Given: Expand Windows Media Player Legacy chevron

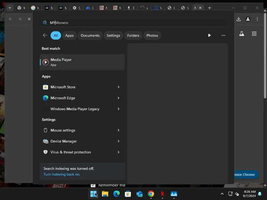Looking at the screenshot, I should [x=119, y=109].
